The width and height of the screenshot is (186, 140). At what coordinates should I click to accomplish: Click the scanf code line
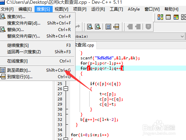110,58
